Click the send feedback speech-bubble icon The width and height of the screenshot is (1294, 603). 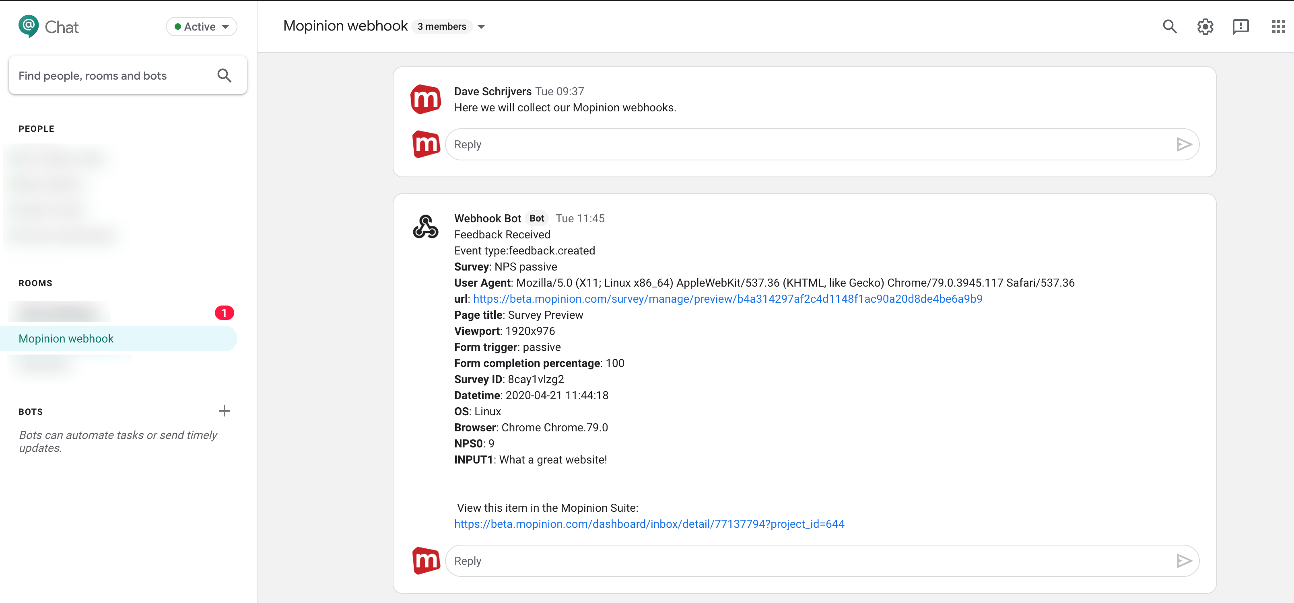click(1241, 27)
